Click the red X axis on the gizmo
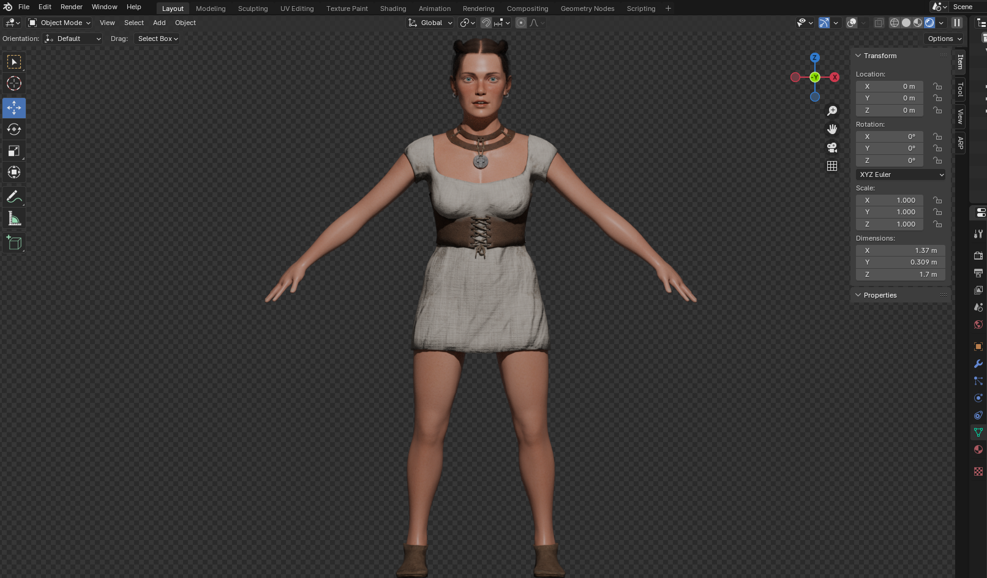 click(834, 77)
